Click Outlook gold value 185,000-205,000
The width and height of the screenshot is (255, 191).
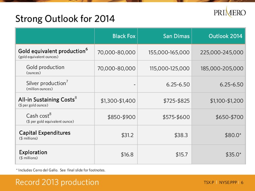(x=222, y=68)
